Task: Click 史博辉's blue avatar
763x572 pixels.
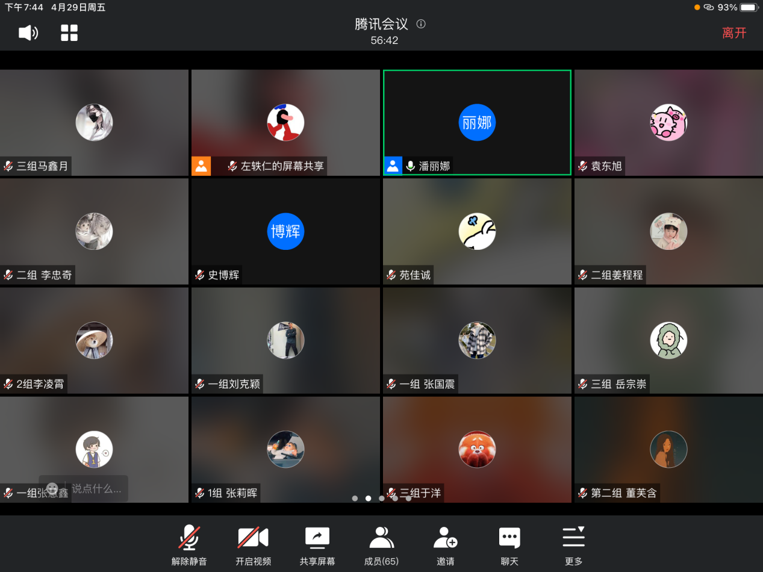Action: click(x=285, y=231)
